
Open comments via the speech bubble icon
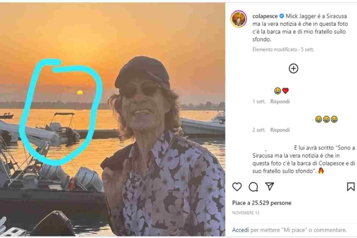click(x=253, y=187)
